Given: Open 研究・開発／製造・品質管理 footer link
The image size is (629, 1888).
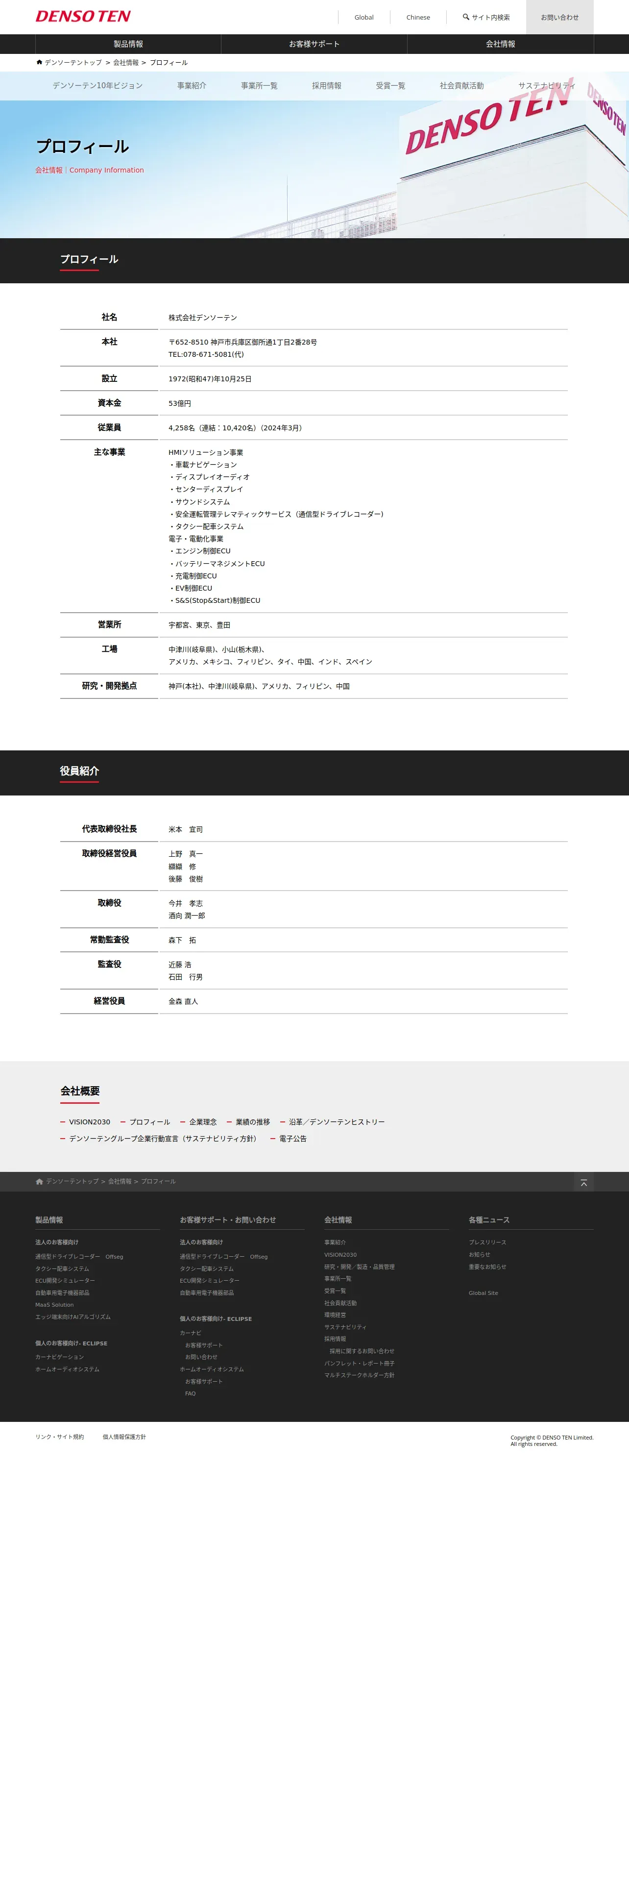Looking at the screenshot, I should pyautogui.click(x=360, y=1267).
